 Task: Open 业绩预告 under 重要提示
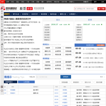point(58,51)
